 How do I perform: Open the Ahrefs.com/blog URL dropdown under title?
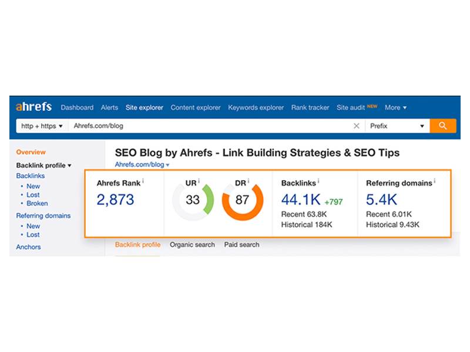pos(142,165)
